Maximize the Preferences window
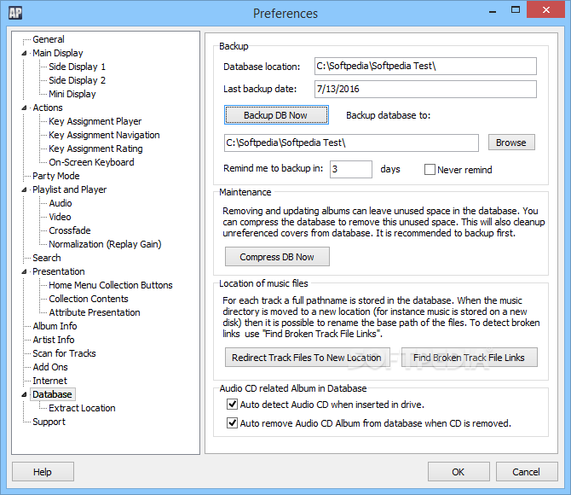571x495 pixels. point(516,10)
